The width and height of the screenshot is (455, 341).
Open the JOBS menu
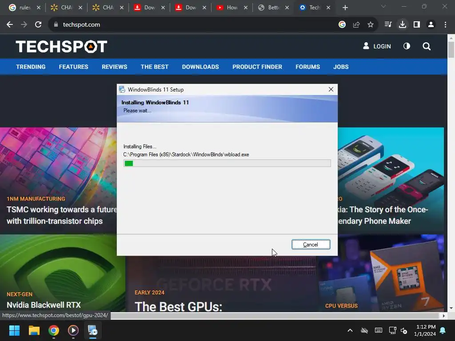(341, 67)
